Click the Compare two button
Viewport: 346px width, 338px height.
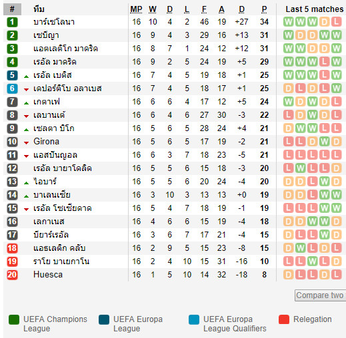click(320, 295)
